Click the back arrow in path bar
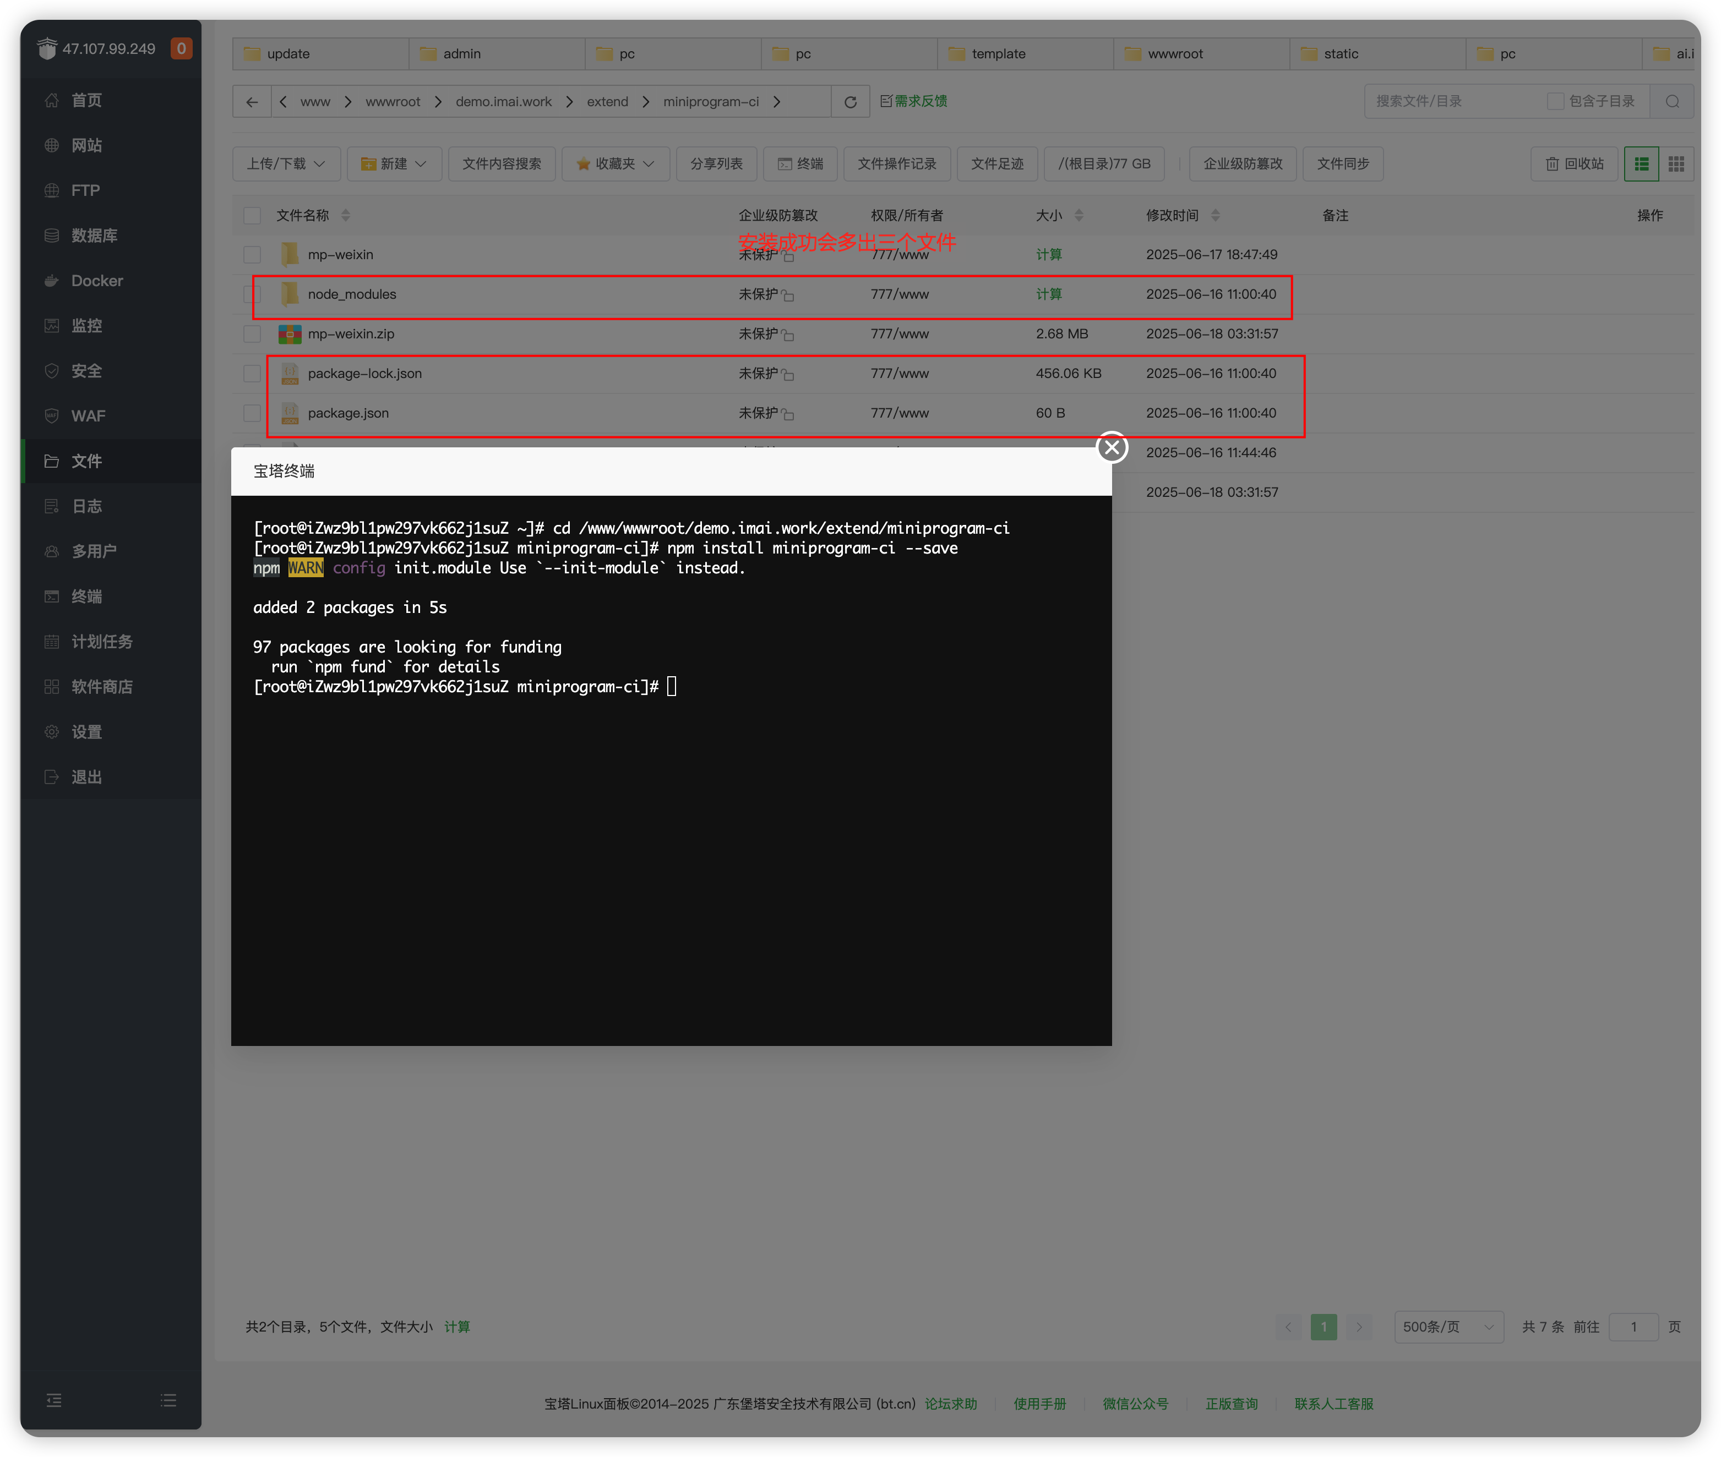Image resolution: width=1721 pixels, height=1457 pixels. (252, 102)
